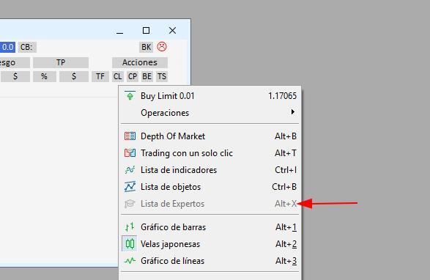Image resolution: width=430 pixels, height=280 pixels.
Task: Select Trading con un solo clic
Action: click(210, 153)
